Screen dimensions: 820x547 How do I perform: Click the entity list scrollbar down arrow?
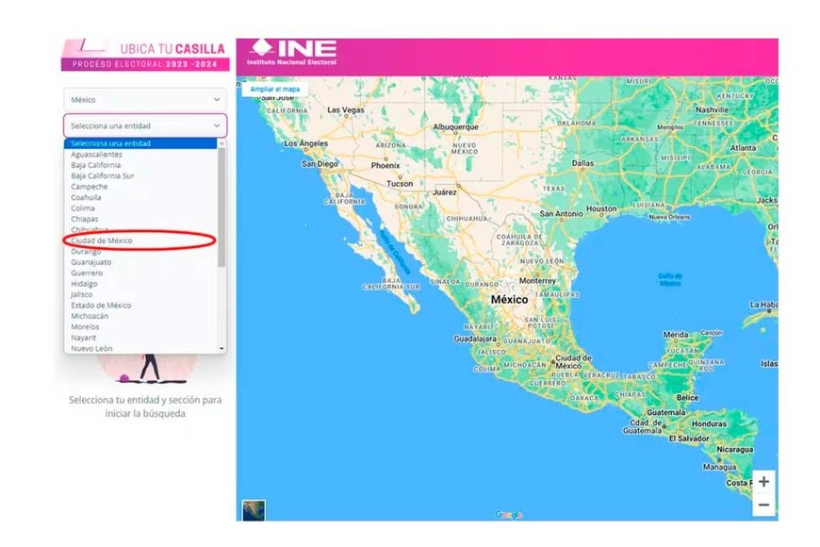point(222,348)
